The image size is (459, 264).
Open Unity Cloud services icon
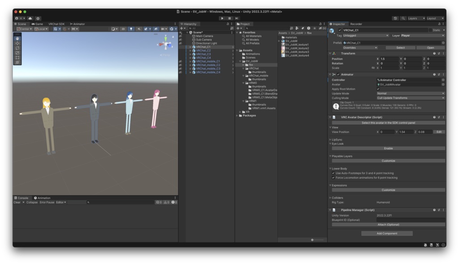[x=30, y=18]
